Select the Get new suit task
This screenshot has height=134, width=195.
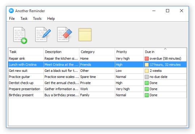[18, 71]
